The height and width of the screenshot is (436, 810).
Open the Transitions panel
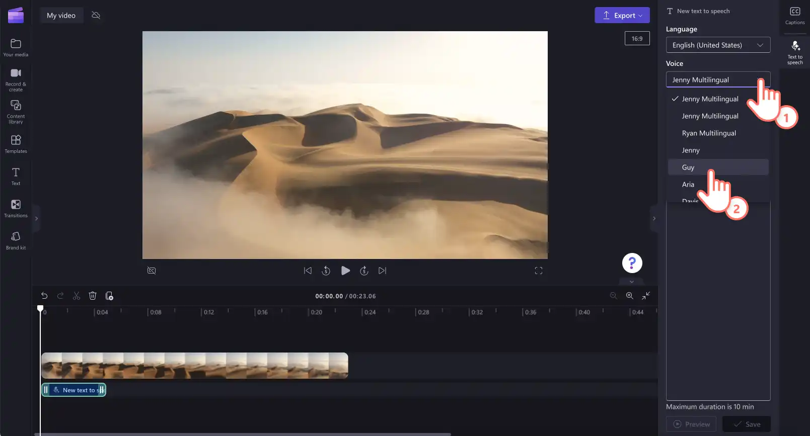point(16,208)
